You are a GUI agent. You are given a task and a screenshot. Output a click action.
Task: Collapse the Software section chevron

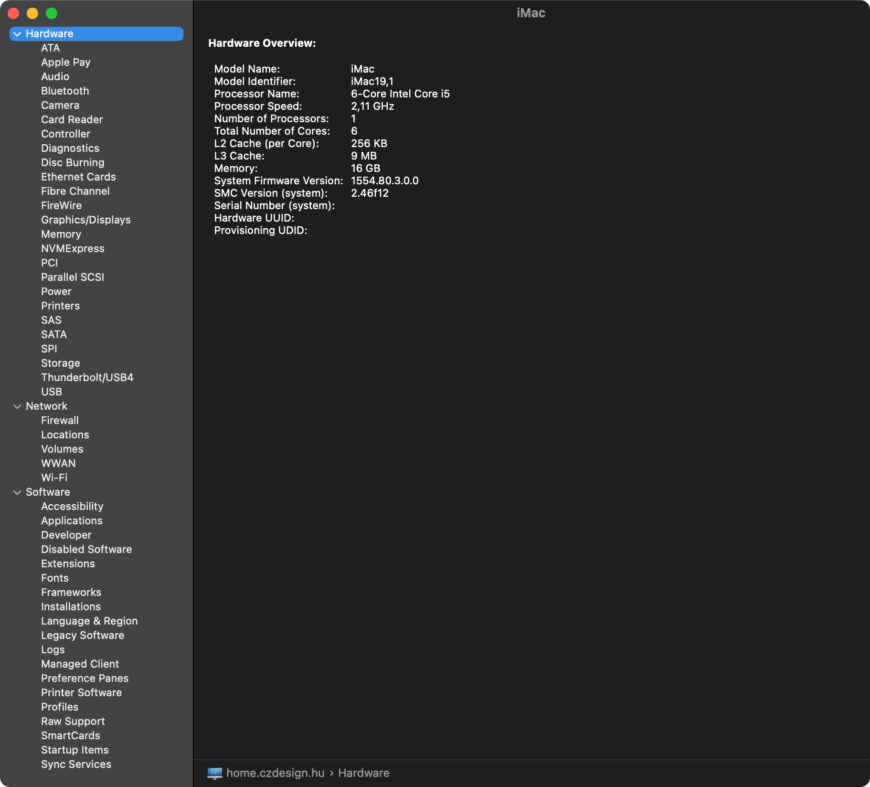click(17, 492)
